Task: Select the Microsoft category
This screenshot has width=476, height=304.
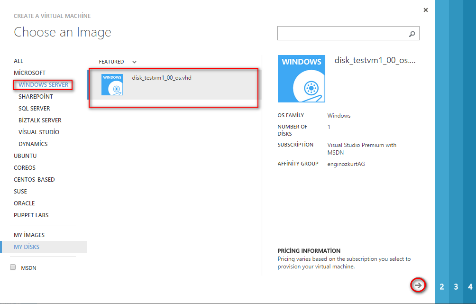Action: (29, 73)
